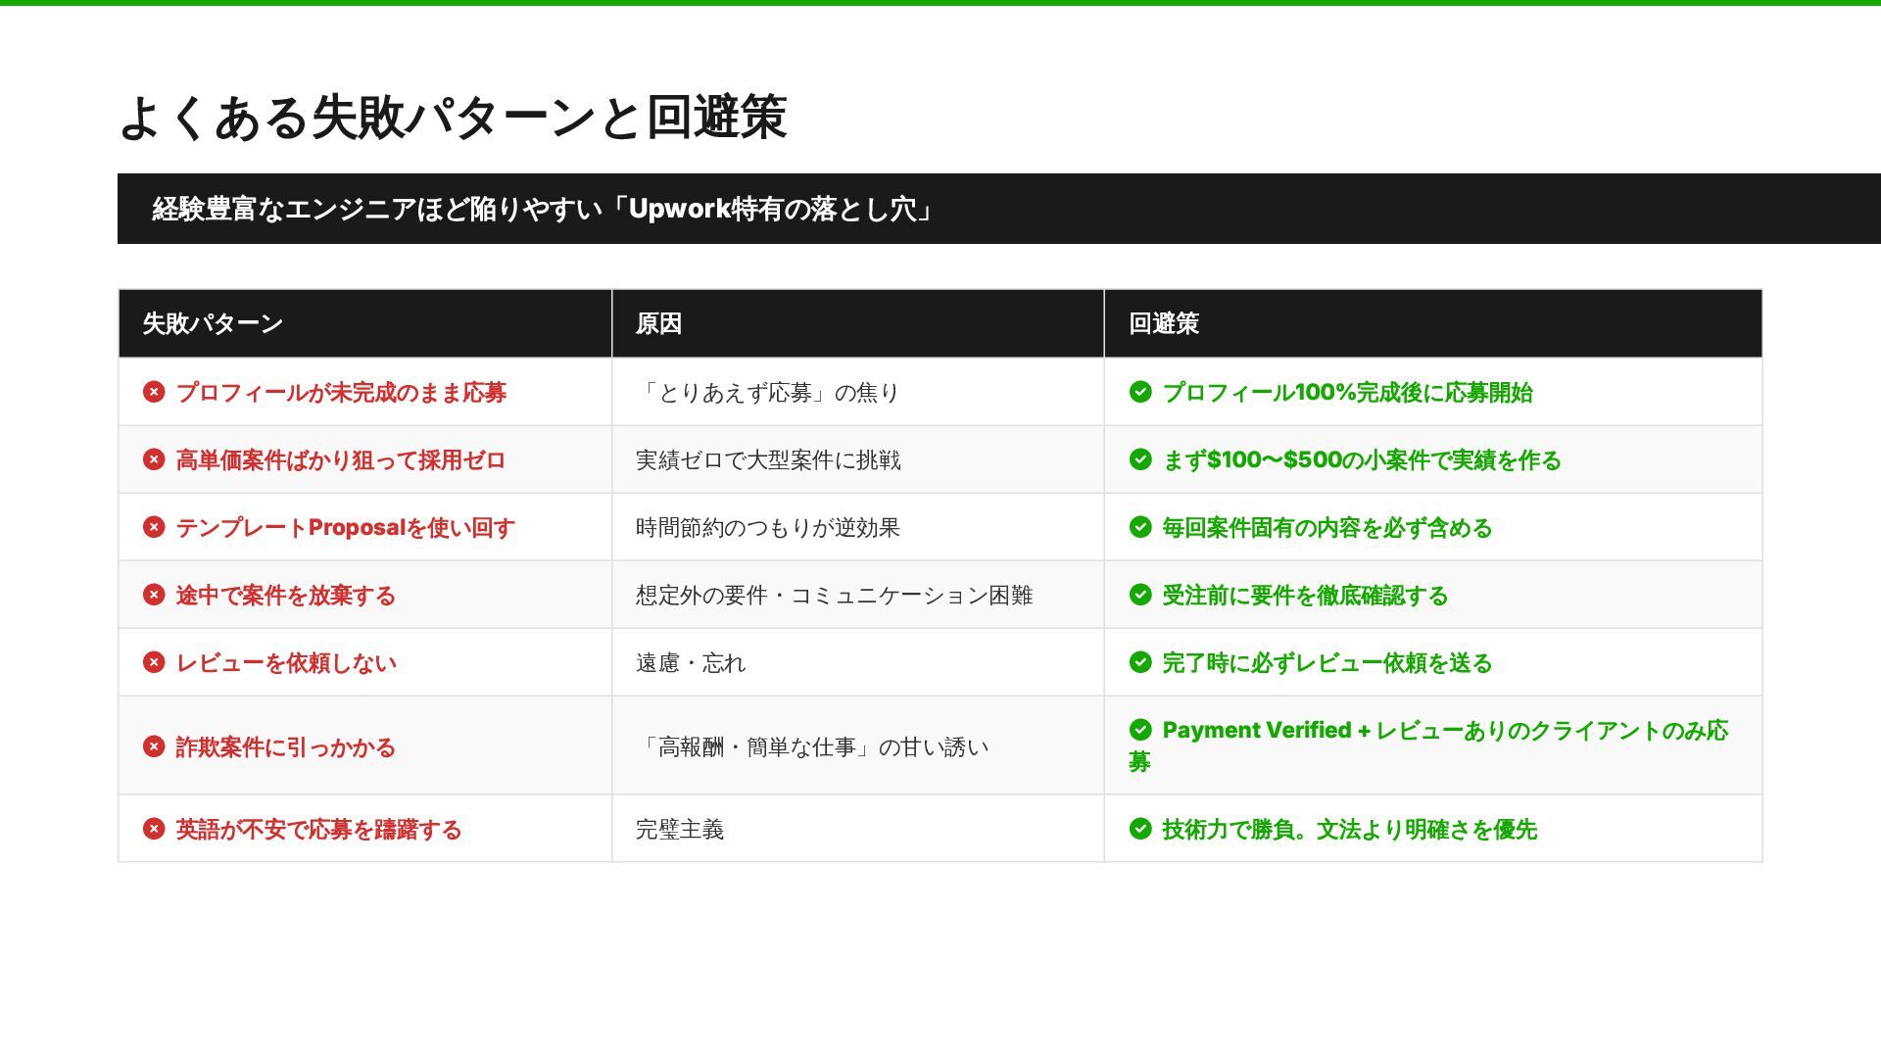Click the 回避策 column header
The height and width of the screenshot is (1058, 1881).
(1164, 323)
